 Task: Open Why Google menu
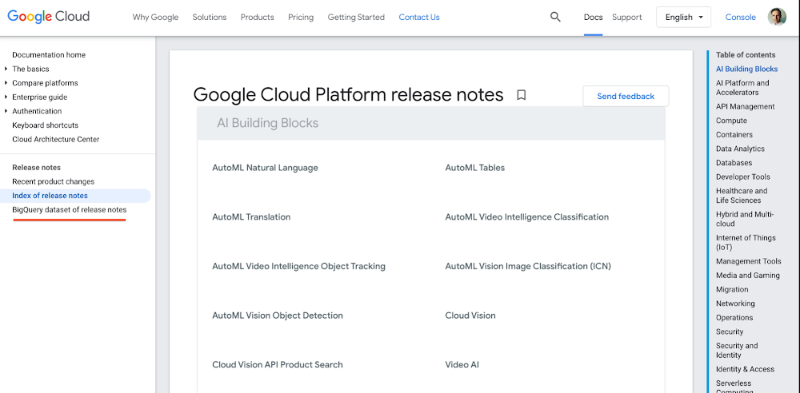[x=156, y=18]
